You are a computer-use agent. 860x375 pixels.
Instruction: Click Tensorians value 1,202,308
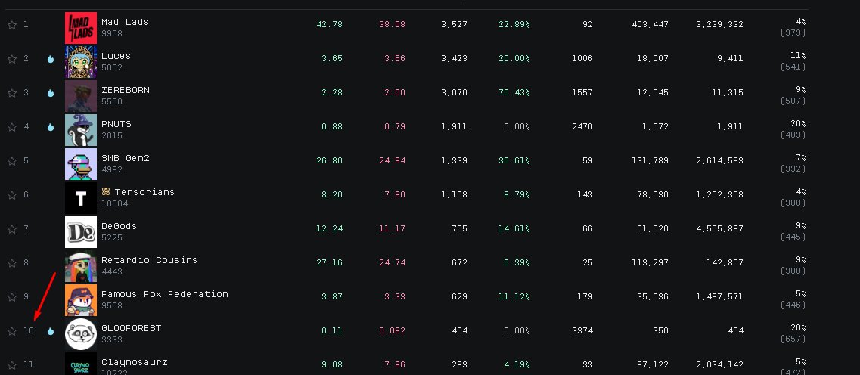(x=719, y=194)
